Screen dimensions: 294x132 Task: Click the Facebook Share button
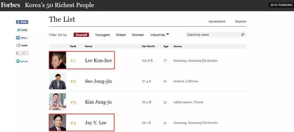coord(22,22)
